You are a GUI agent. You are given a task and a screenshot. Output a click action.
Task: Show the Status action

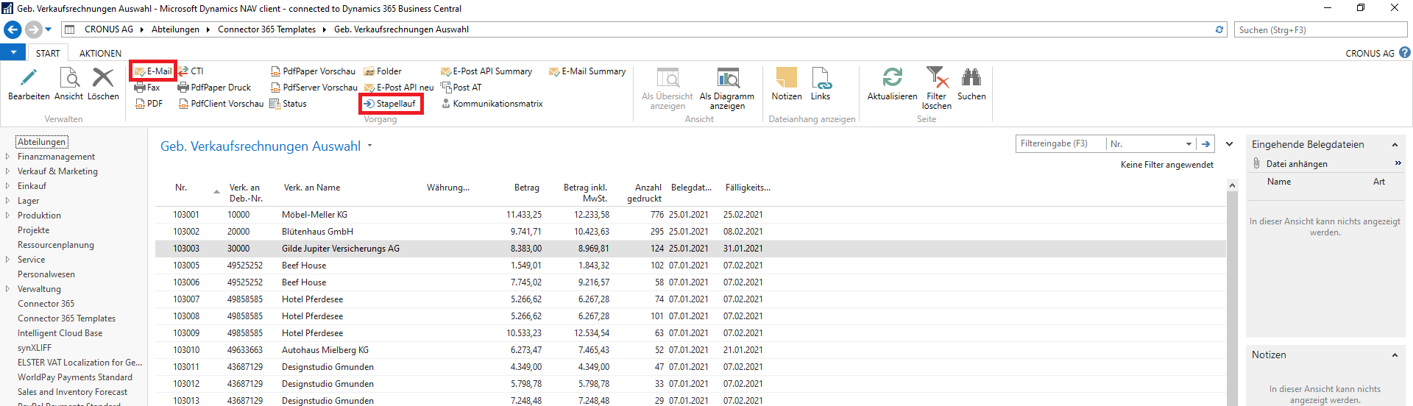tap(288, 104)
